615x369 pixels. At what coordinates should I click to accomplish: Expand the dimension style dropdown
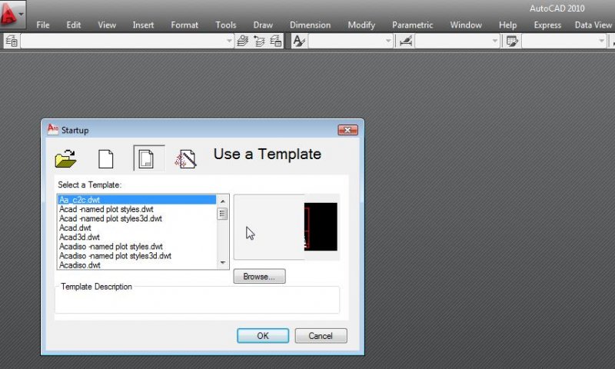(x=495, y=41)
